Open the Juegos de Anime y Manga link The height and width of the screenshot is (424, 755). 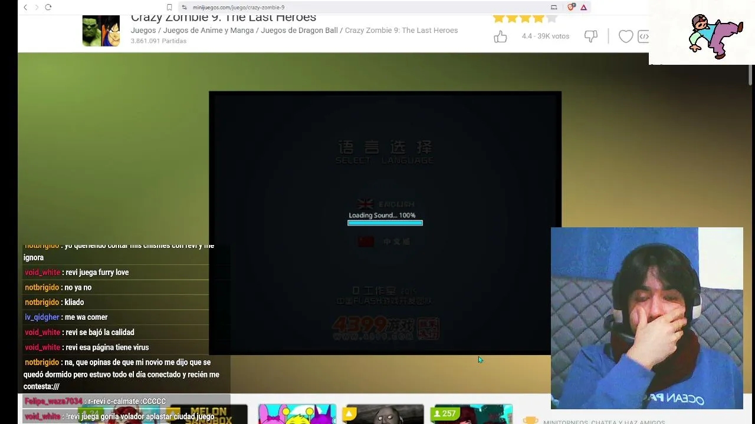click(208, 31)
